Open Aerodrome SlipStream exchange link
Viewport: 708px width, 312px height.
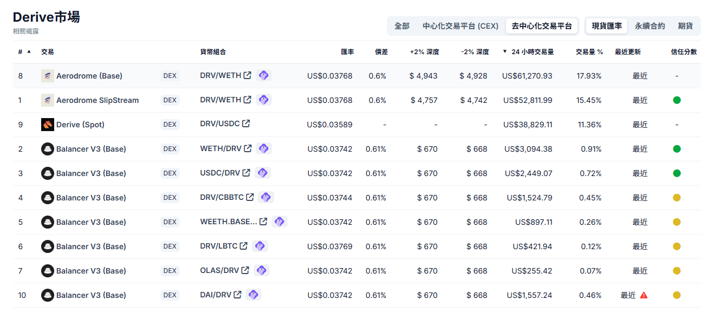[98, 100]
